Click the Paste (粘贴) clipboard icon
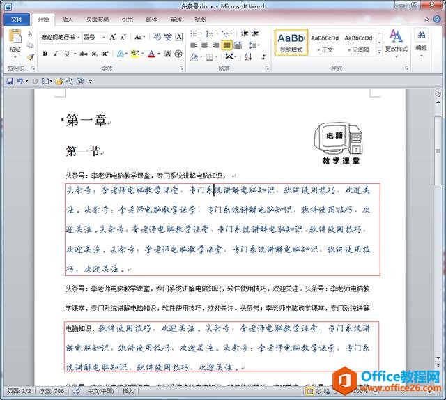Viewport: 446px width, 400px height. (15, 37)
